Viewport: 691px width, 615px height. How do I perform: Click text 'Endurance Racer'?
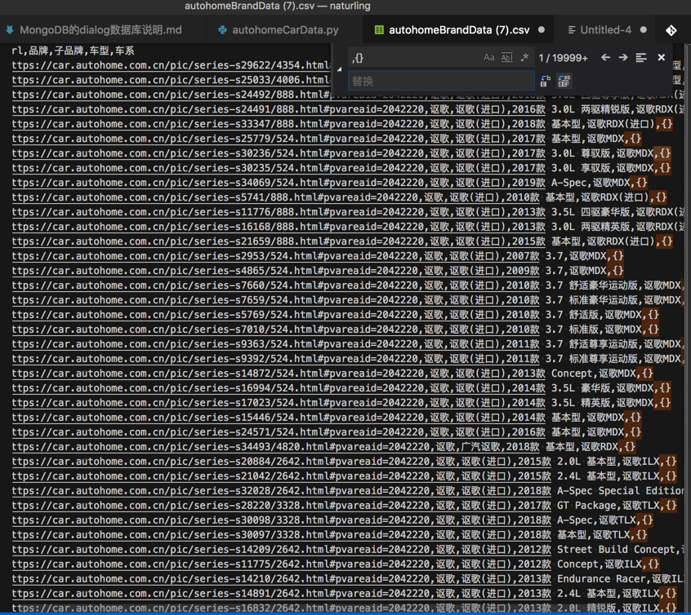[x=601, y=579]
